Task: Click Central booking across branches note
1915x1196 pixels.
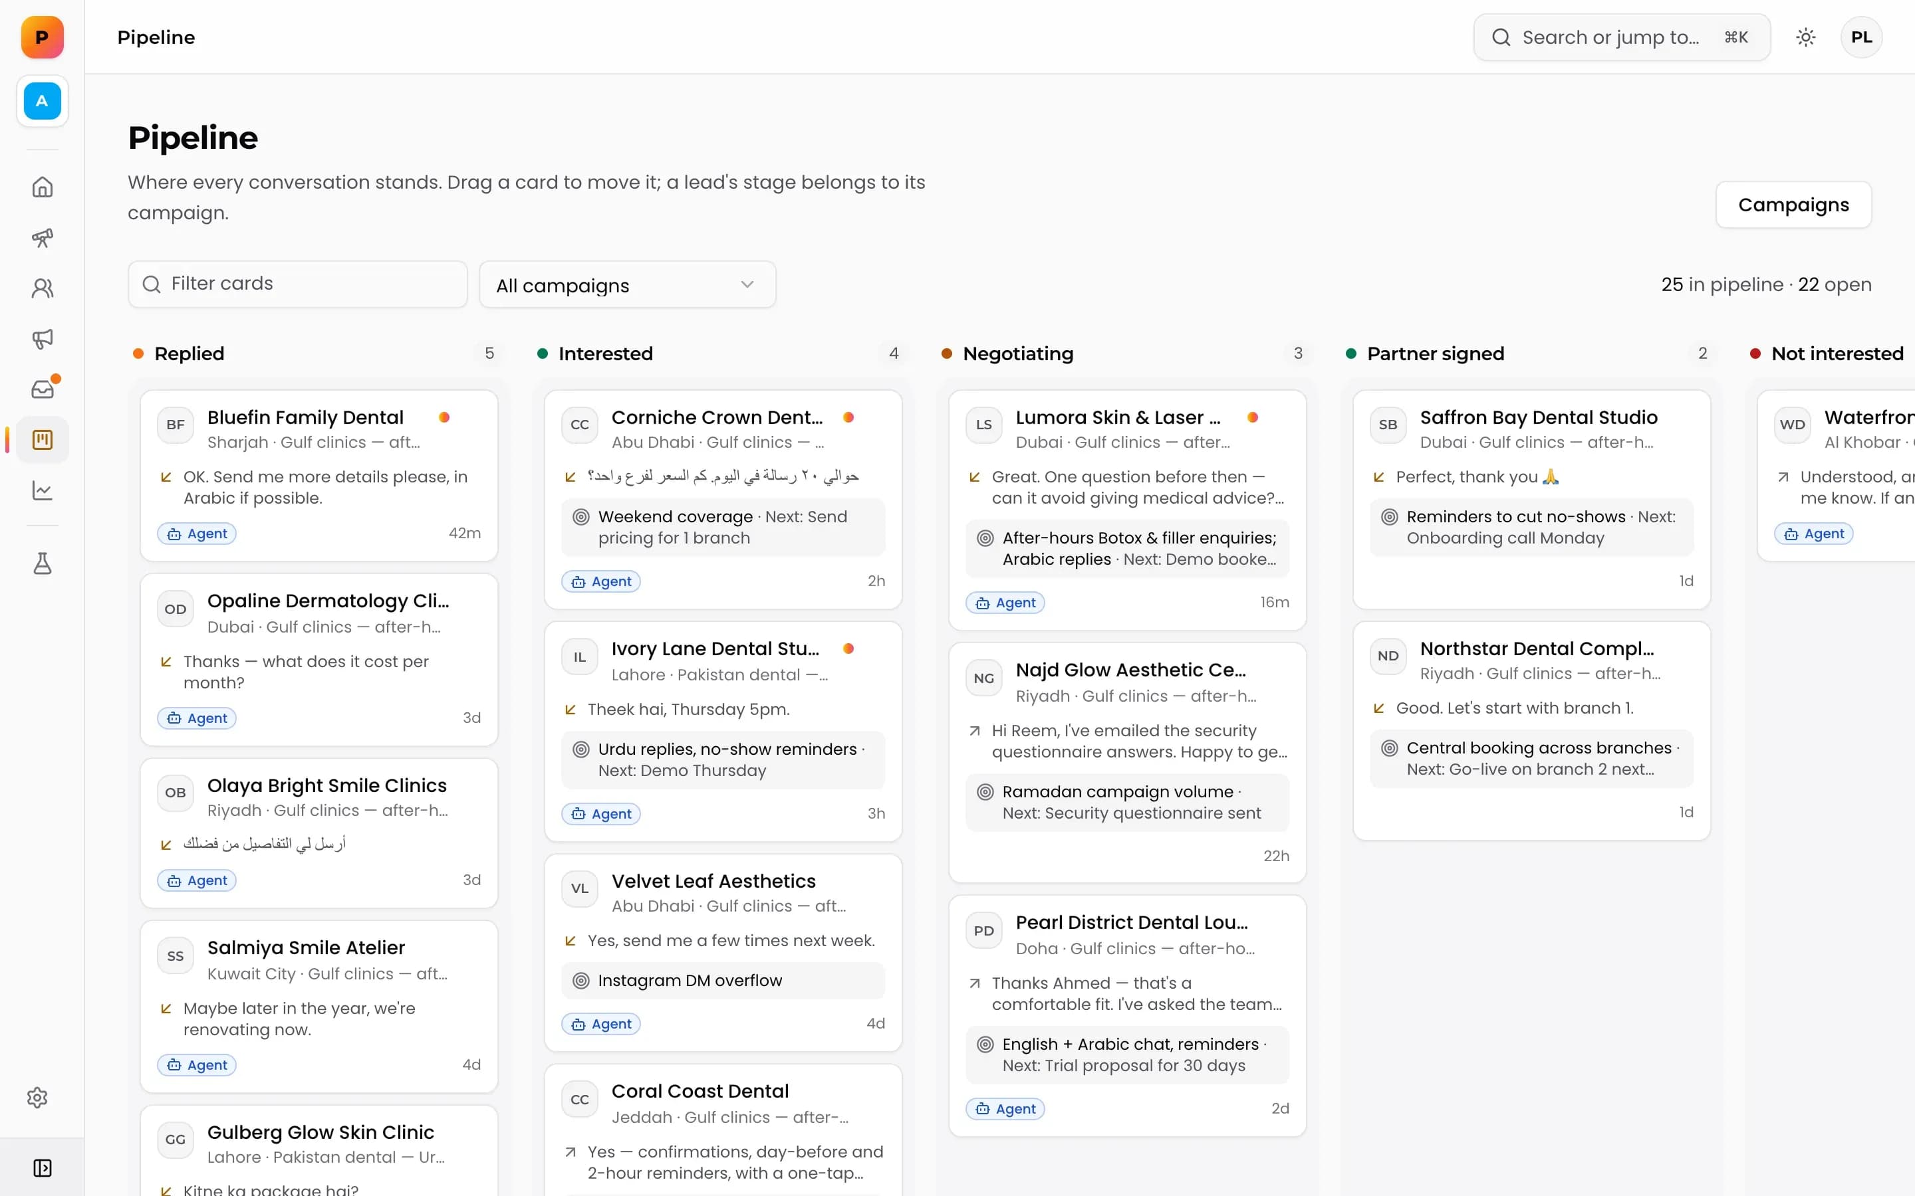Action: coord(1531,759)
